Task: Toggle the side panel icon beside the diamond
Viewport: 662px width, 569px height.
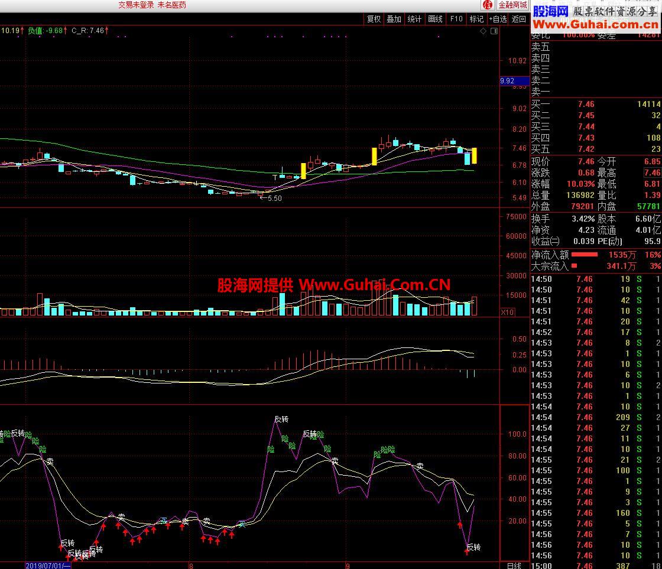Action: (x=494, y=31)
